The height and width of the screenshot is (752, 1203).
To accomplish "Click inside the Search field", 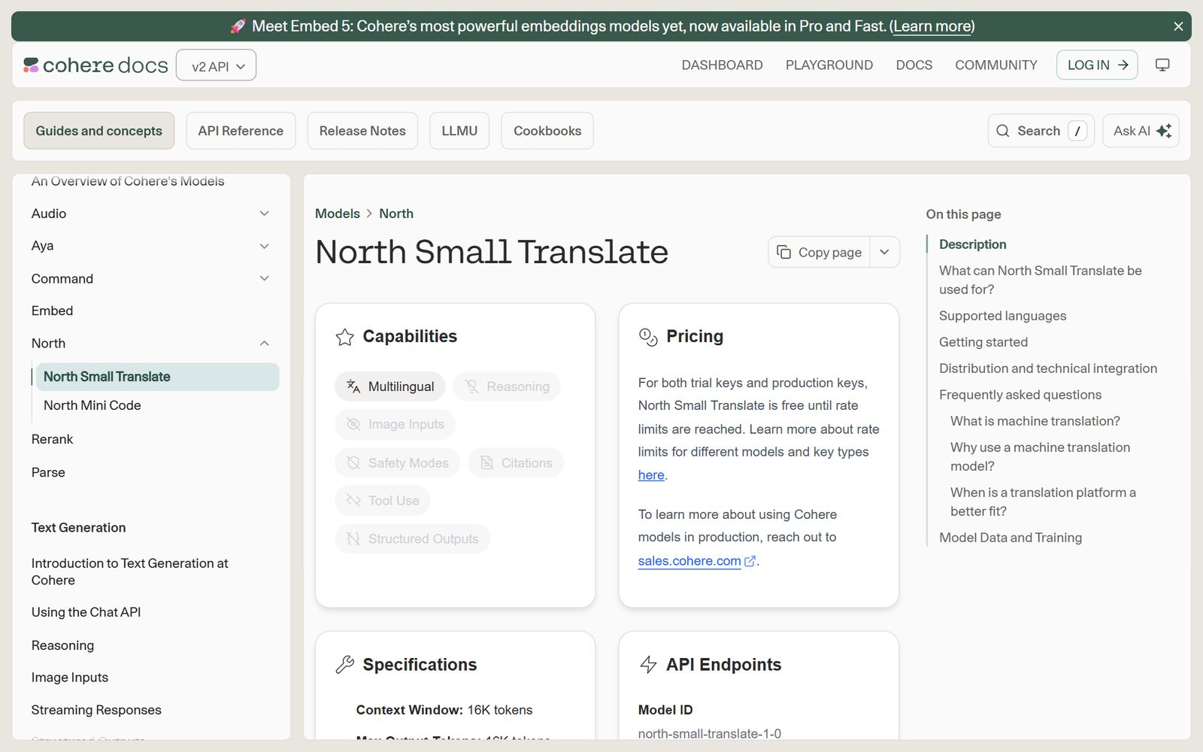I will pyautogui.click(x=1041, y=131).
